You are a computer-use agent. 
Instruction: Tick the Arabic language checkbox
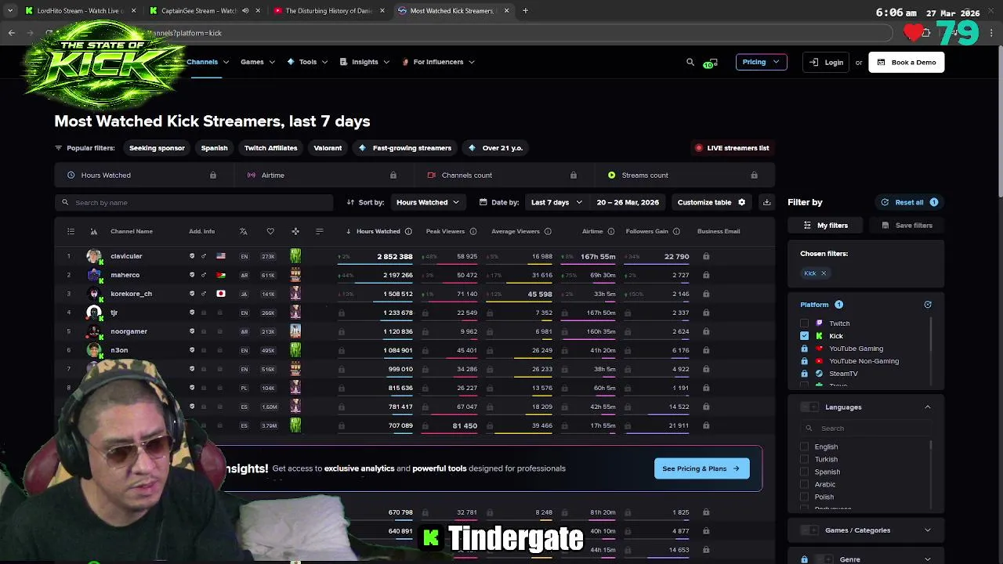[804, 484]
